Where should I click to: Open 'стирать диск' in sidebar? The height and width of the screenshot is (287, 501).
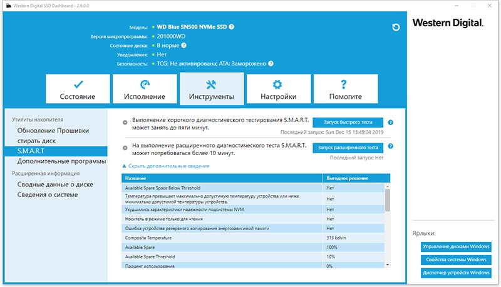tap(36, 141)
